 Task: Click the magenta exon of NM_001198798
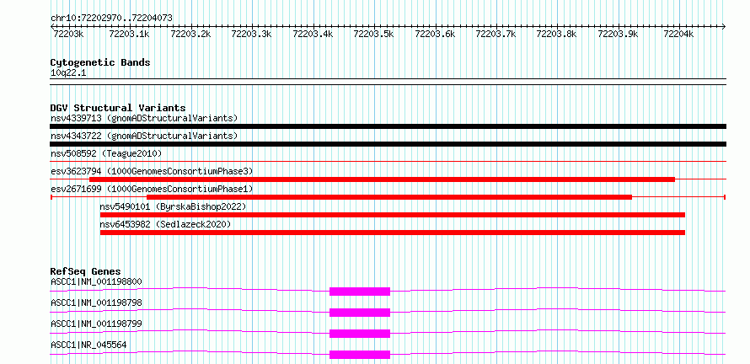tap(360, 313)
